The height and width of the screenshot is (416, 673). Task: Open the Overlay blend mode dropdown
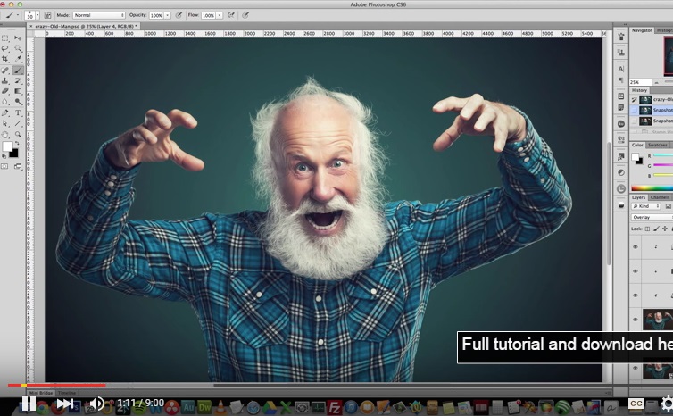(652, 217)
